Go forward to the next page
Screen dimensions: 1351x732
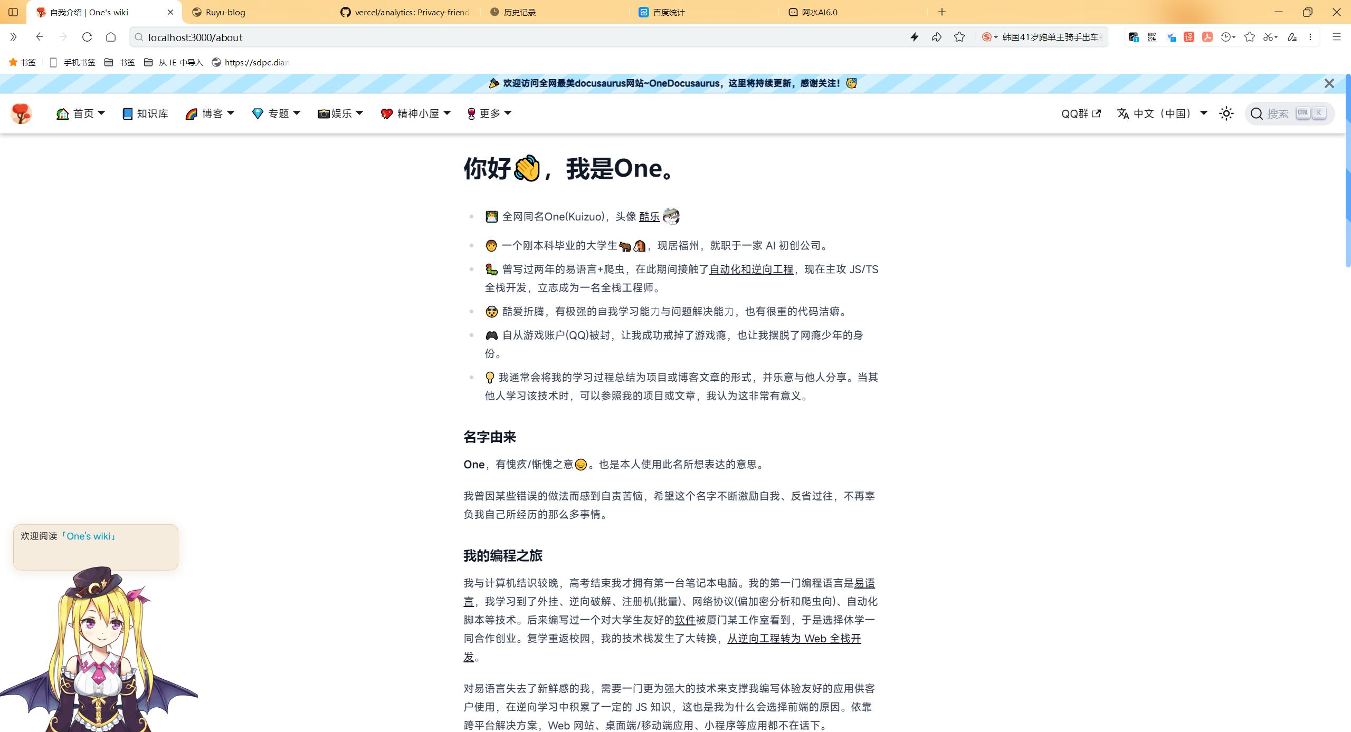coord(63,37)
